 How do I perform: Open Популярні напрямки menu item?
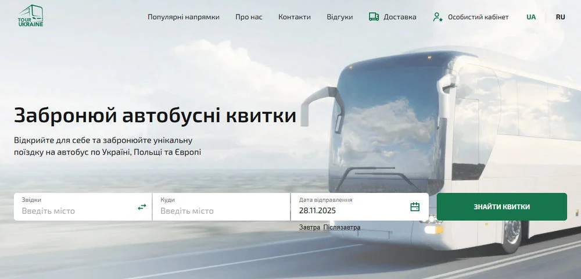coord(184,17)
